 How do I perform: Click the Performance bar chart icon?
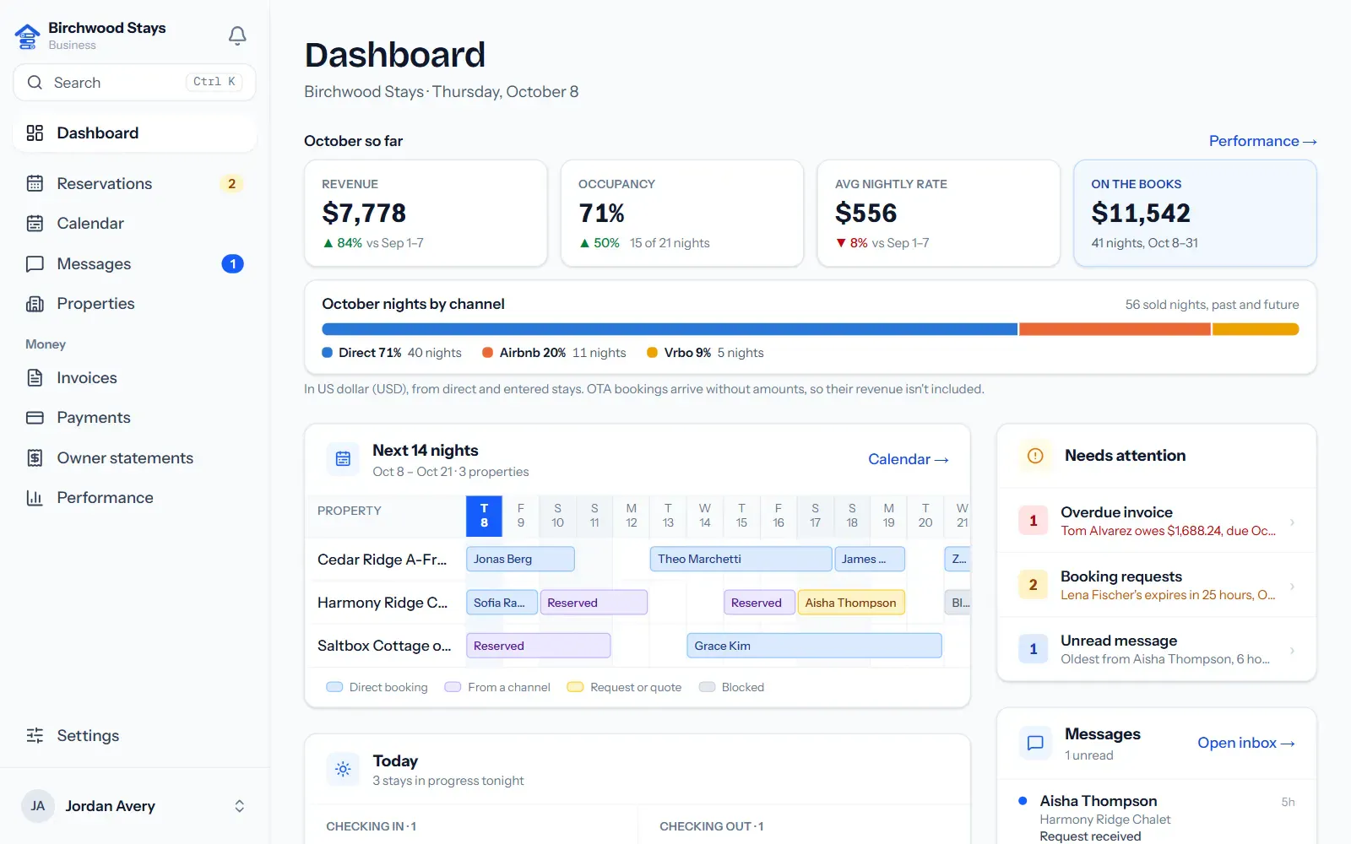pos(35,498)
